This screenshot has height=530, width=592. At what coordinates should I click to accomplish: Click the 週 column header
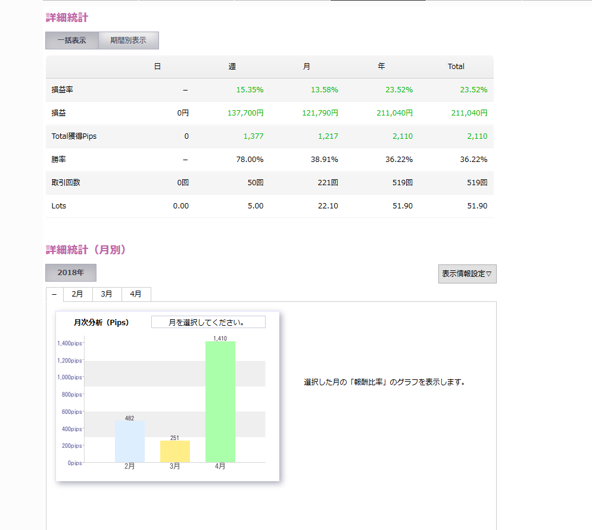click(232, 67)
